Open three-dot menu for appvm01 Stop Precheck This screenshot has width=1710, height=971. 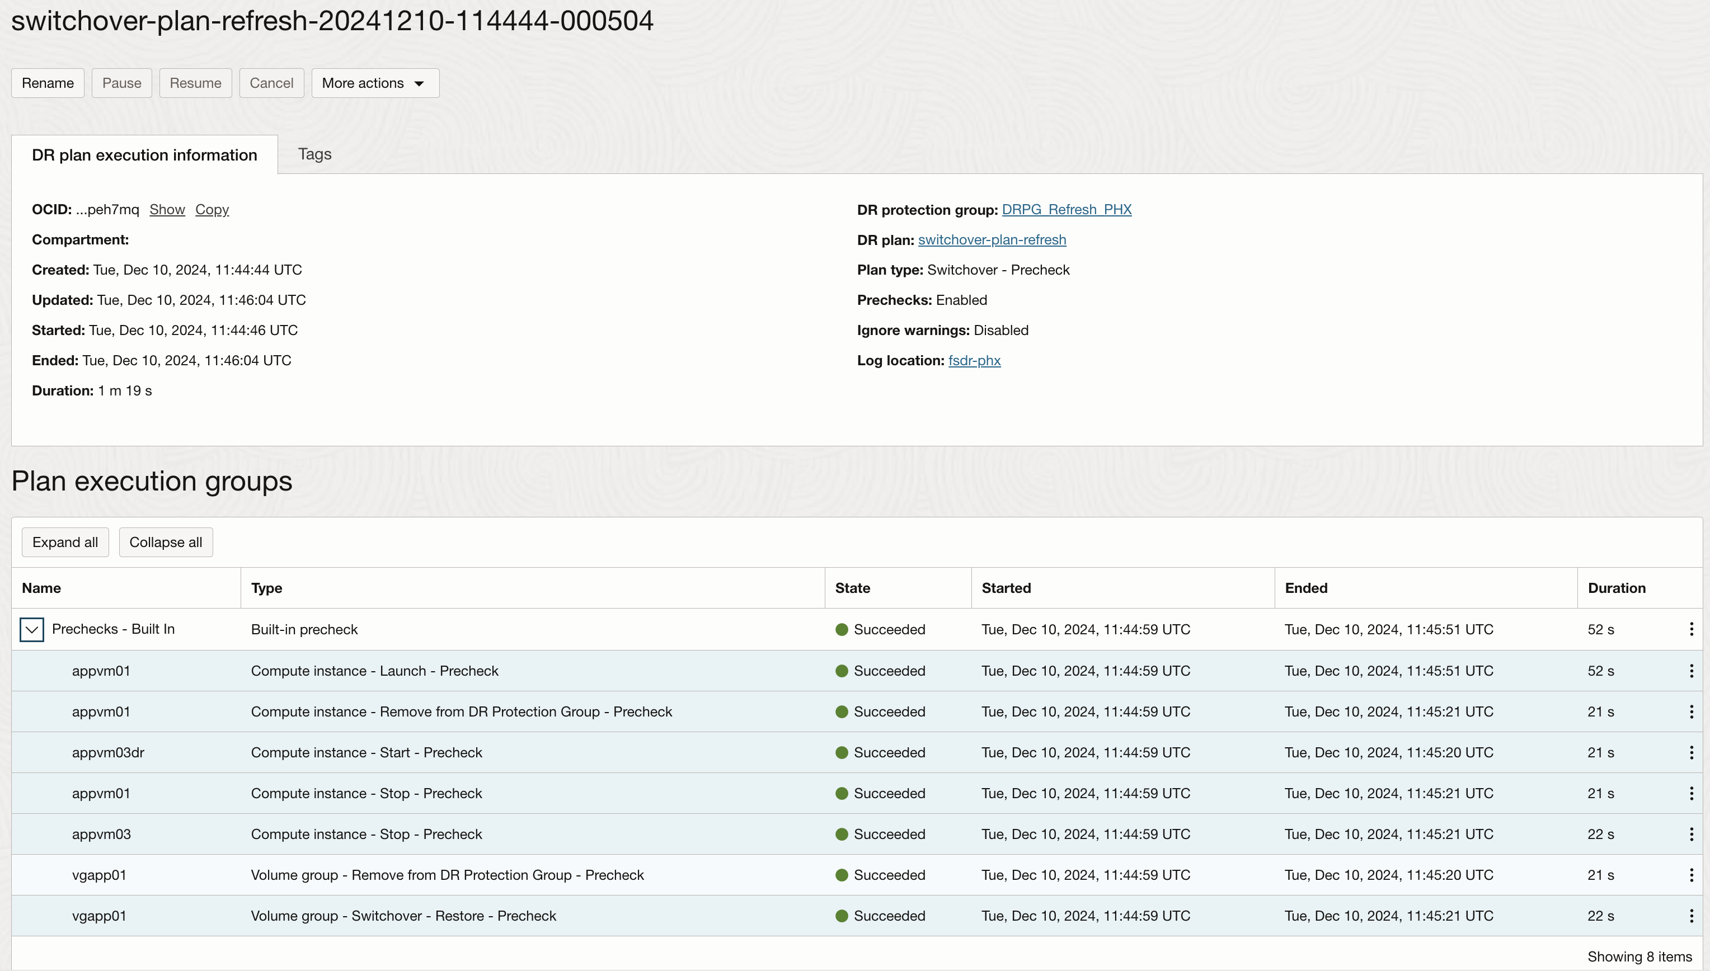tap(1690, 794)
